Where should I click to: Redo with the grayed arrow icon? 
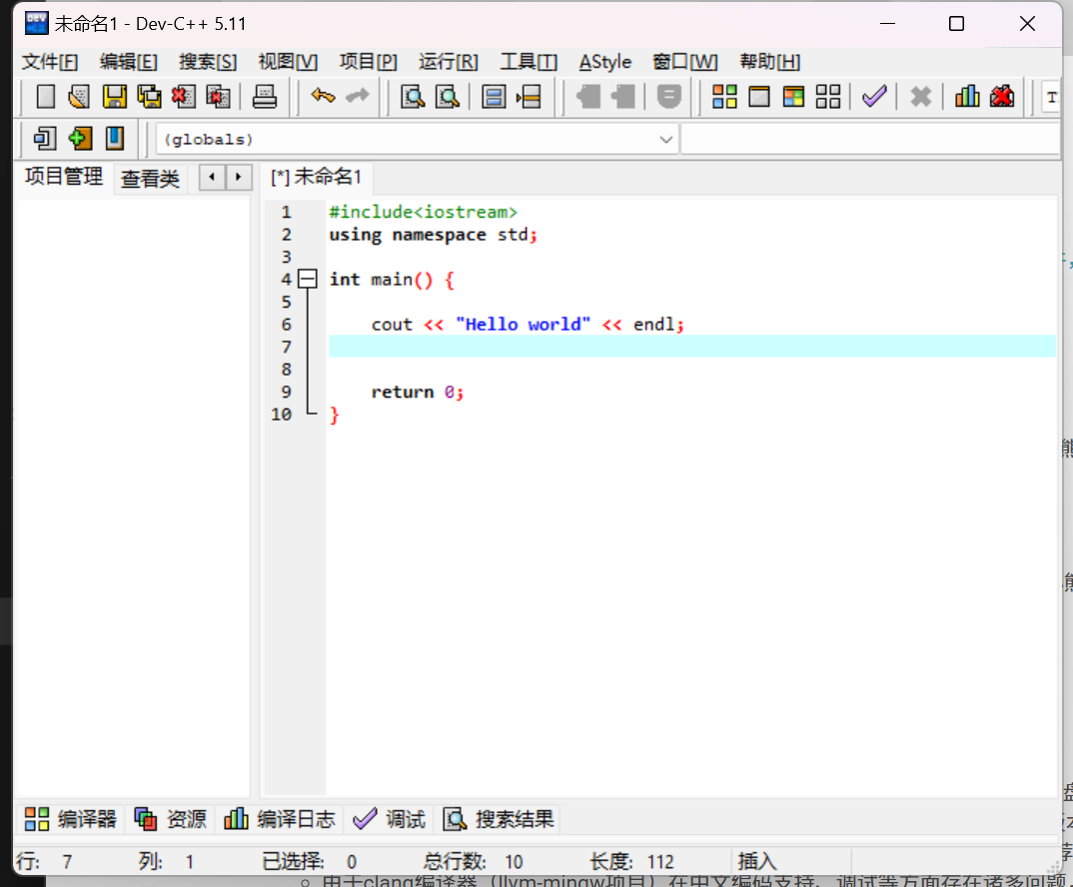pyautogui.click(x=358, y=97)
